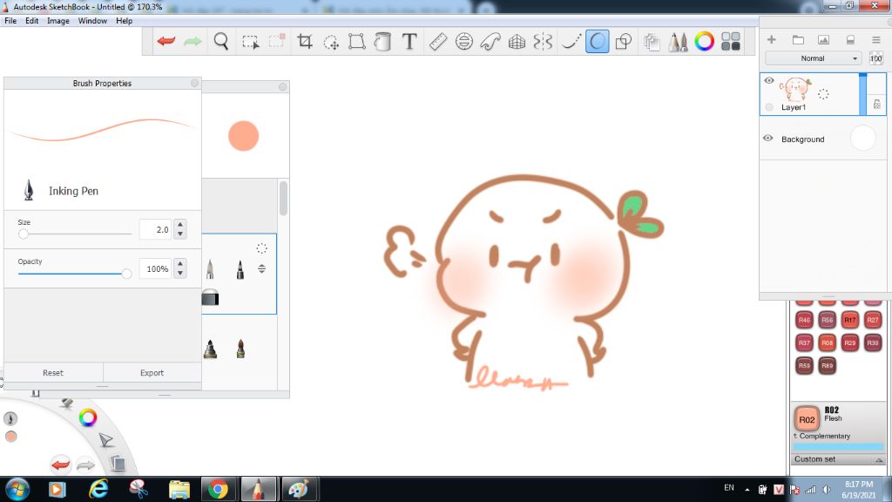892x502 pixels.
Task: Click the current R02 Flesh swatch
Action: click(807, 419)
